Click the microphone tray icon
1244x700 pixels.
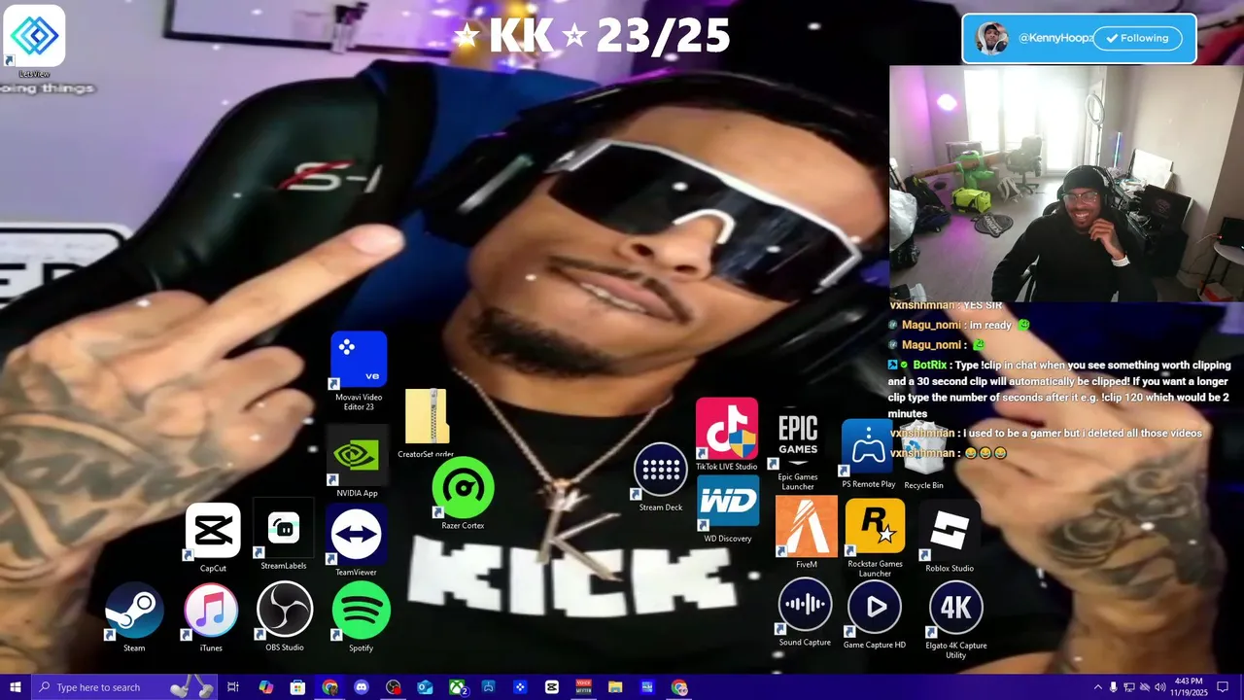coord(1114,687)
